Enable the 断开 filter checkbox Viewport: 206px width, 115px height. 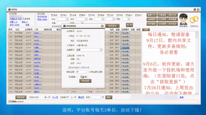pos(80,15)
